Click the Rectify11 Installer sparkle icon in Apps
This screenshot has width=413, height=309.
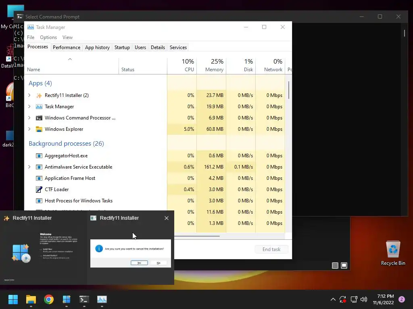pyautogui.click(x=39, y=95)
